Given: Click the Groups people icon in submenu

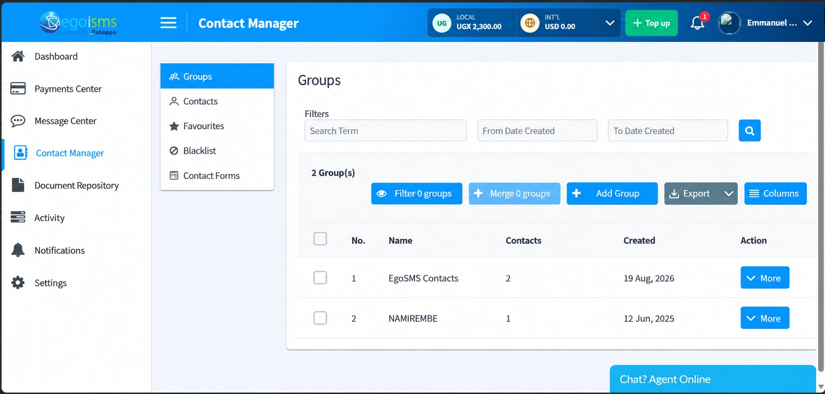Looking at the screenshot, I should click(x=174, y=76).
